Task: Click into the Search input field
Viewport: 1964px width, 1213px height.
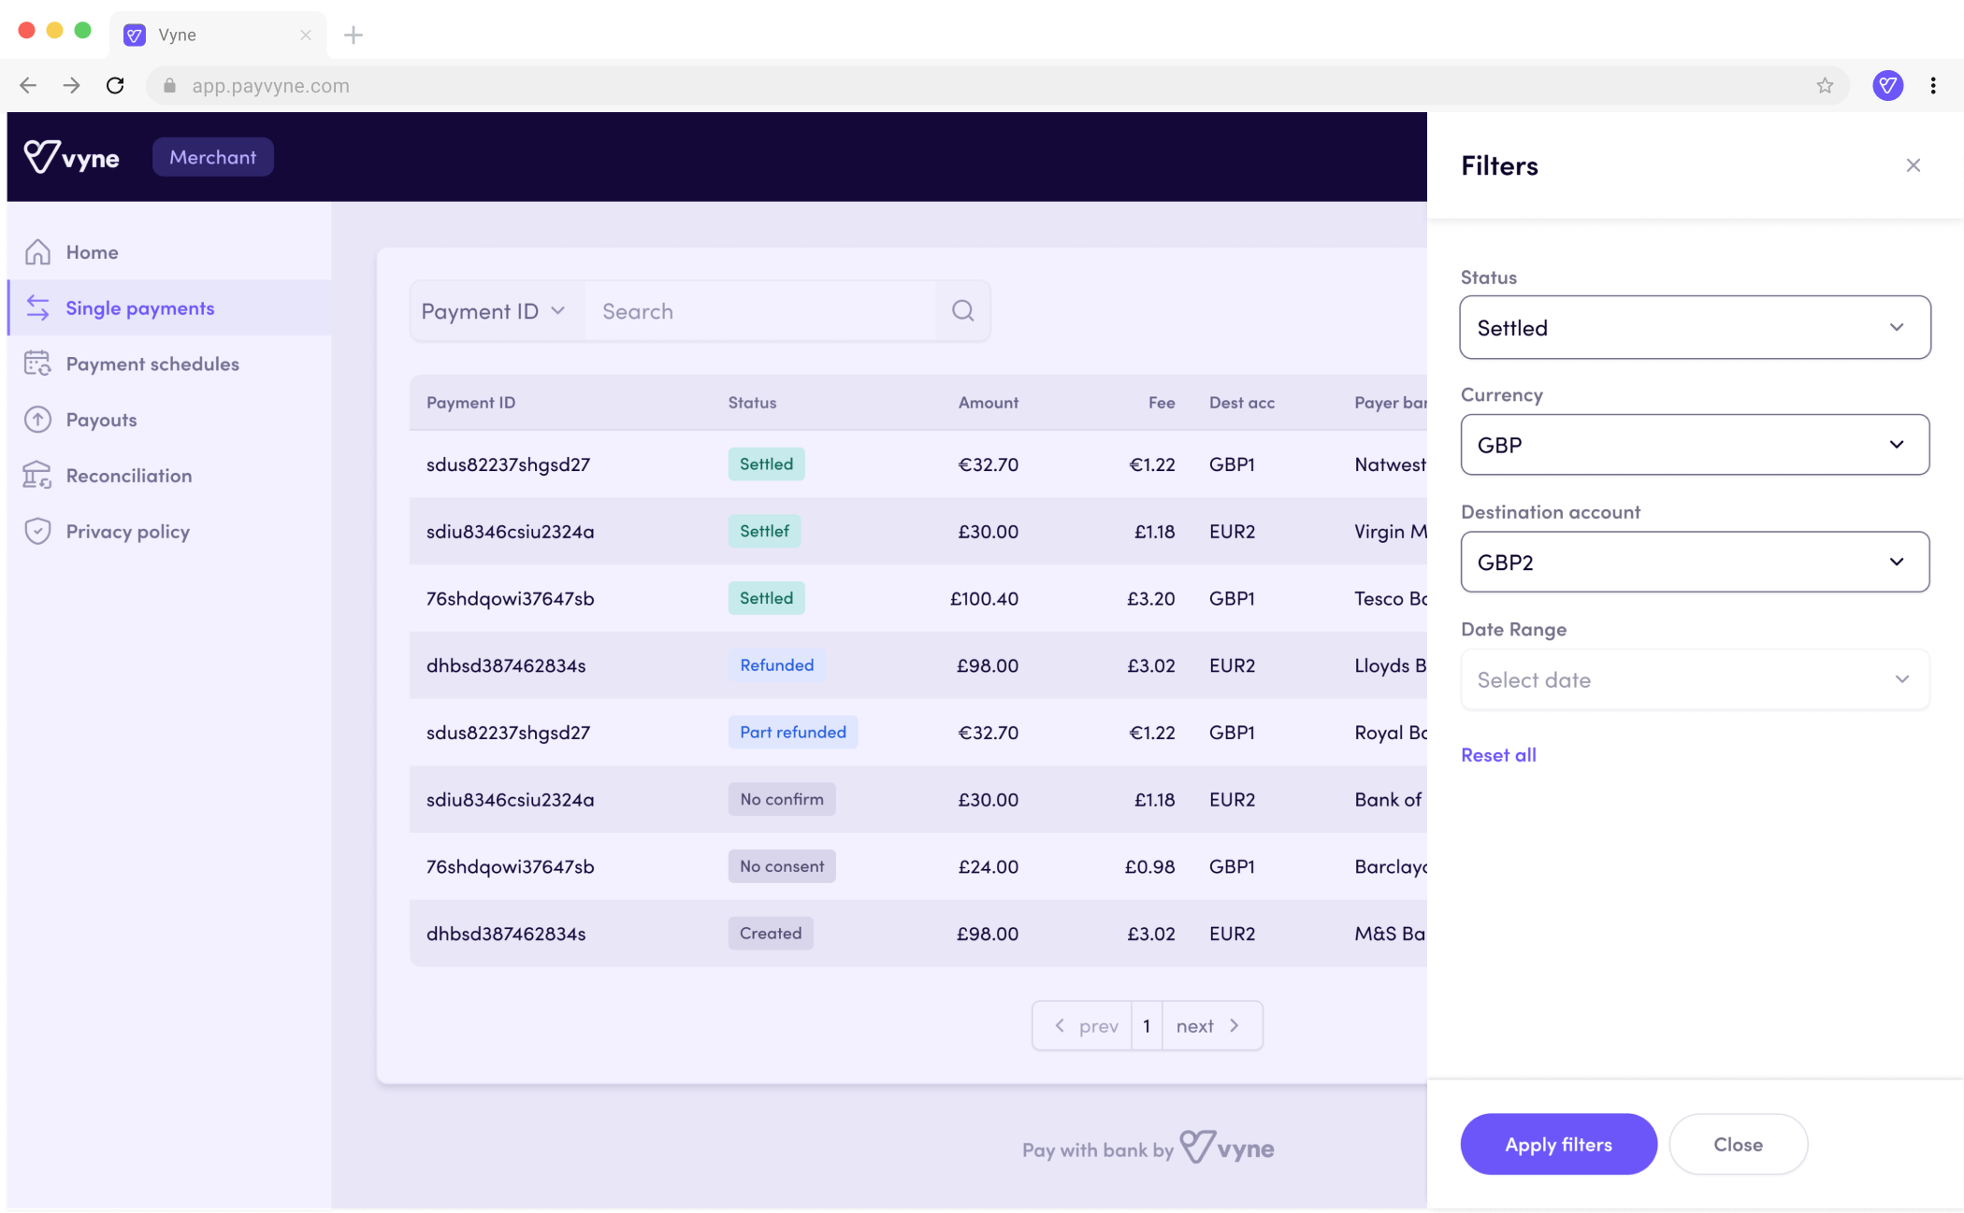Action: (x=759, y=311)
